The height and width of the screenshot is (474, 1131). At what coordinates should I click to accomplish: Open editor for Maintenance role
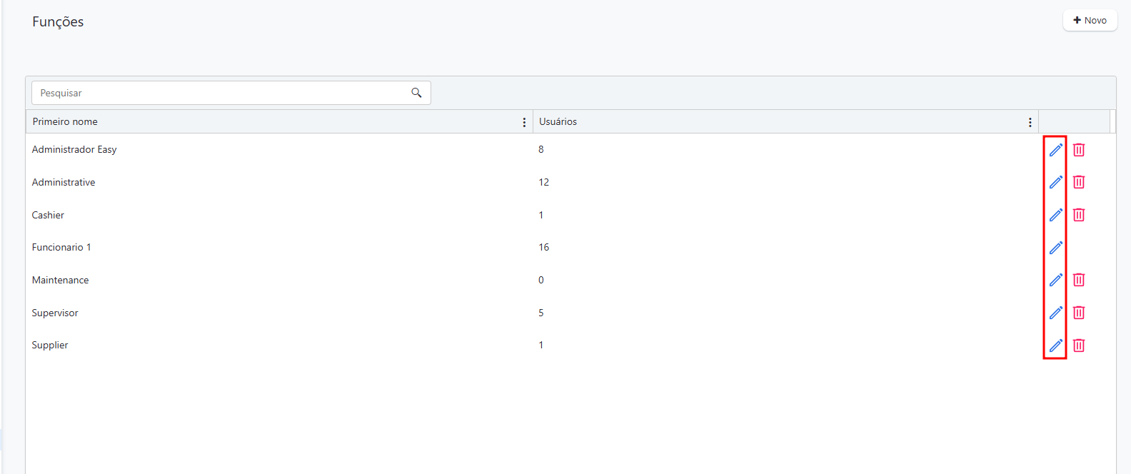click(1055, 280)
